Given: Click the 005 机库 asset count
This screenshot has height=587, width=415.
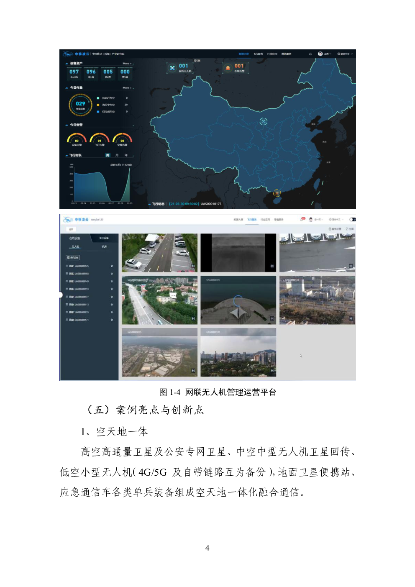Looking at the screenshot, I should point(108,74).
